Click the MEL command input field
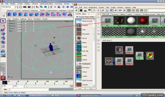 (x=29, y=89)
